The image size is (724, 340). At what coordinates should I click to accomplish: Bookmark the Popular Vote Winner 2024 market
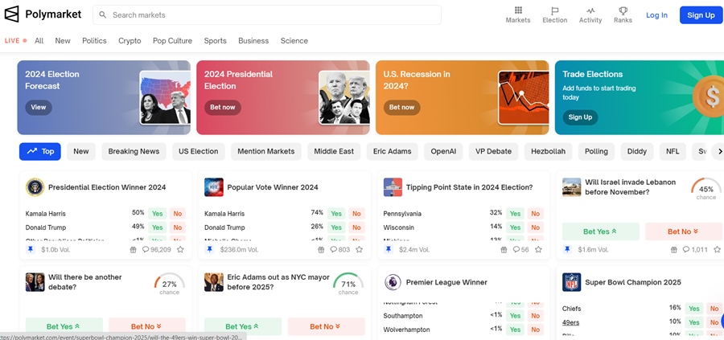pyautogui.click(x=360, y=250)
